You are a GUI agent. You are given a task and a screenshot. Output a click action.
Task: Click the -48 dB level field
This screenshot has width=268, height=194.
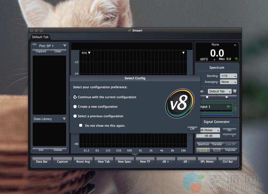pos(208,135)
